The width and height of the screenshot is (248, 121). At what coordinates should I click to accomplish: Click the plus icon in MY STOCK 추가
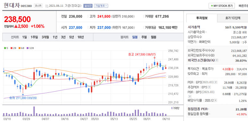(212, 6)
